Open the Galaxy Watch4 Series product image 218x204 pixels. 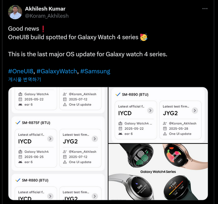coord(158,172)
